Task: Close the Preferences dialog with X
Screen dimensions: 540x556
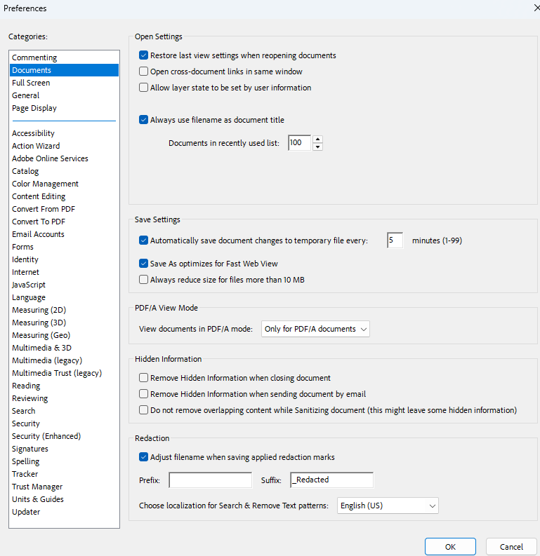Action: (x=536, y=8)
